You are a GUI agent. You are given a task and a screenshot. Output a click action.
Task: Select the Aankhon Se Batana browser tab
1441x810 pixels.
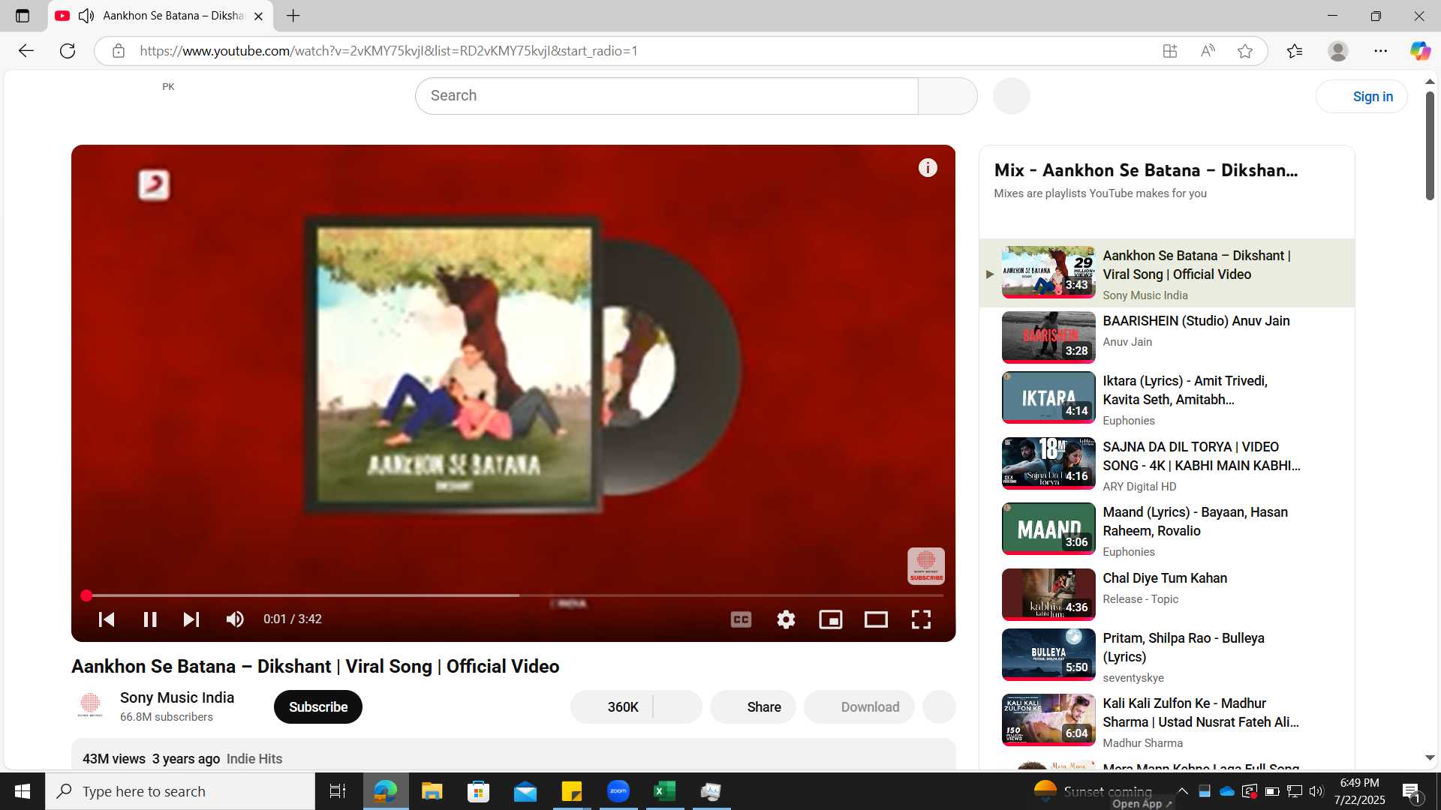[161, 16]
